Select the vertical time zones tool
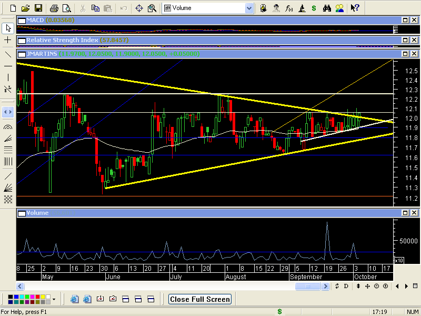This screenshot has height=316, width=421. [x=8, y=162]
